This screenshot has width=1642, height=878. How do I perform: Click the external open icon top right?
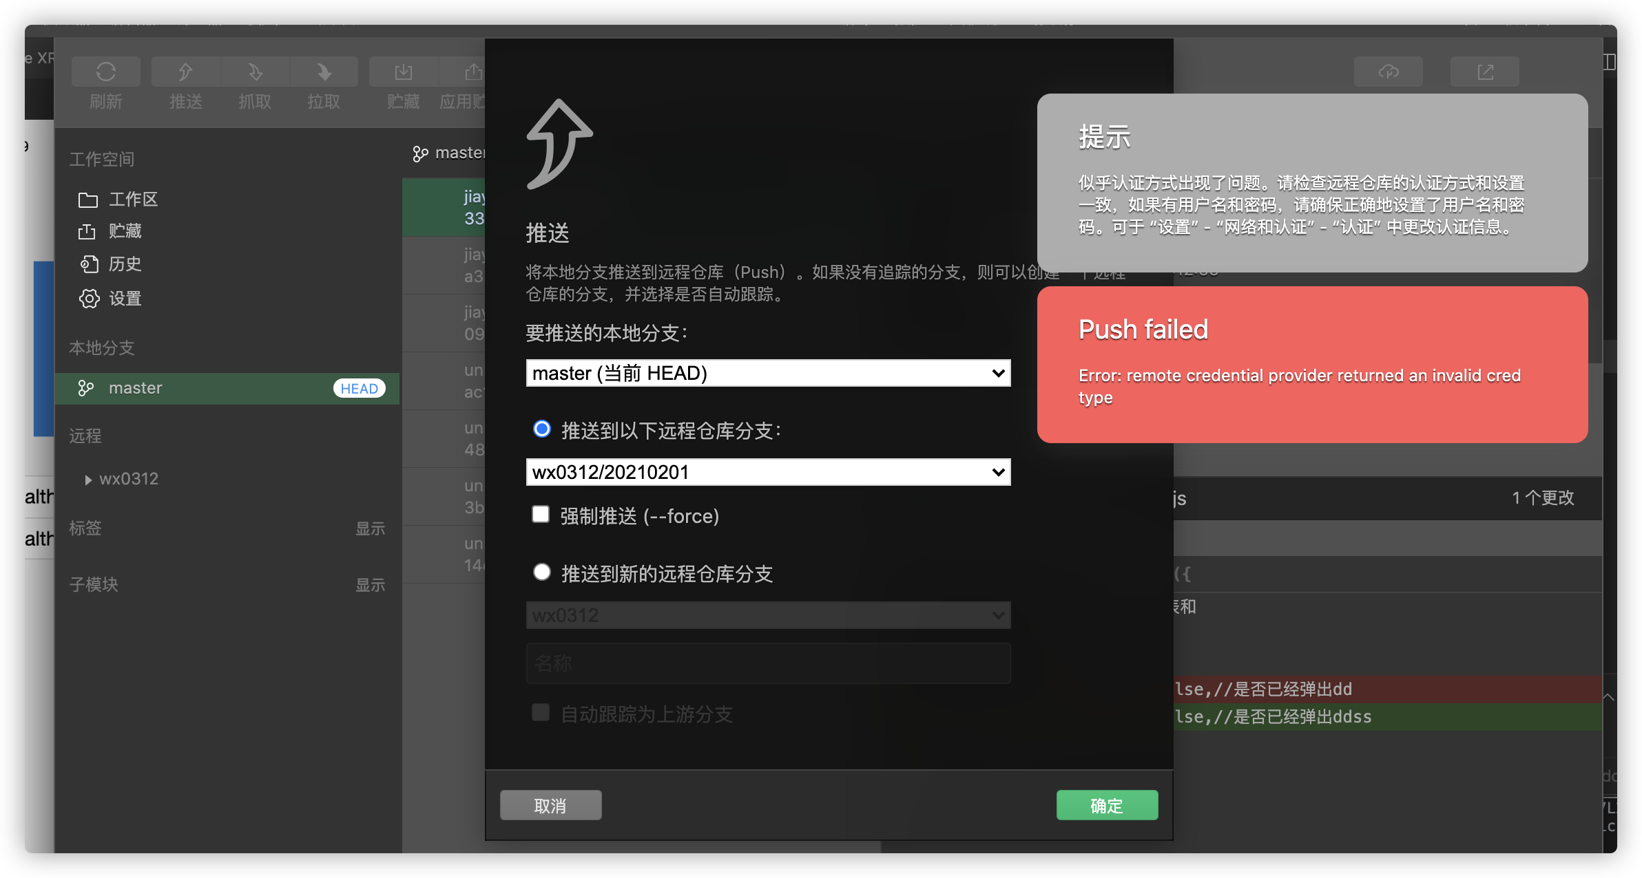(1485, 72)
